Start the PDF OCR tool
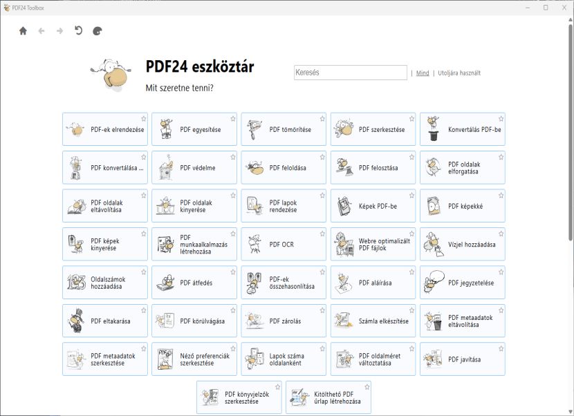The height and width of the screenshot is (416, 574). pyautogui.click(x=284, y=244)
